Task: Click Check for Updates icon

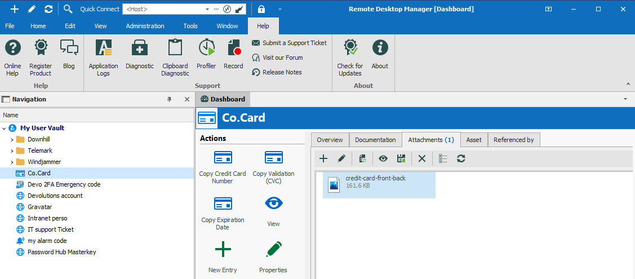Action: click(350, 57)
